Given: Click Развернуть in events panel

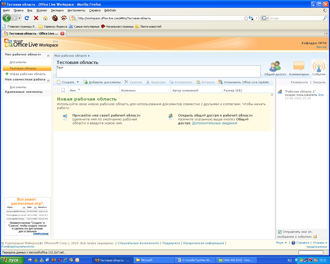Looking at the screenshot, I should coord(299,82).
